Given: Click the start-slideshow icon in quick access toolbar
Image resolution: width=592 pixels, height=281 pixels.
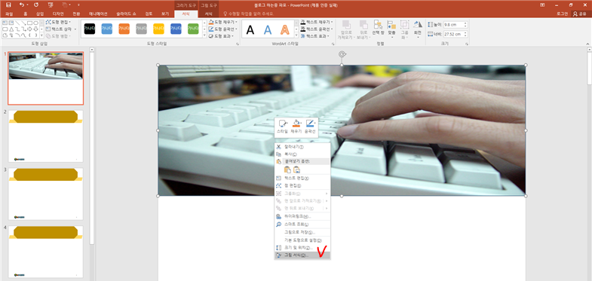Looking at the screenshot, I should tap(51, 5).
